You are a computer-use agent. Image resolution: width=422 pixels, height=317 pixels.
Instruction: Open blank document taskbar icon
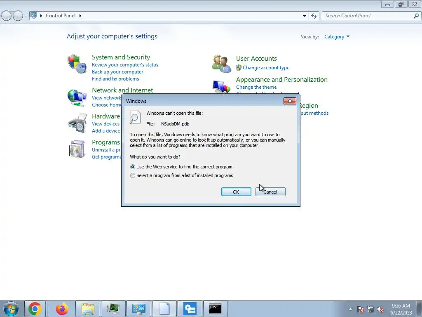(164, 309)
